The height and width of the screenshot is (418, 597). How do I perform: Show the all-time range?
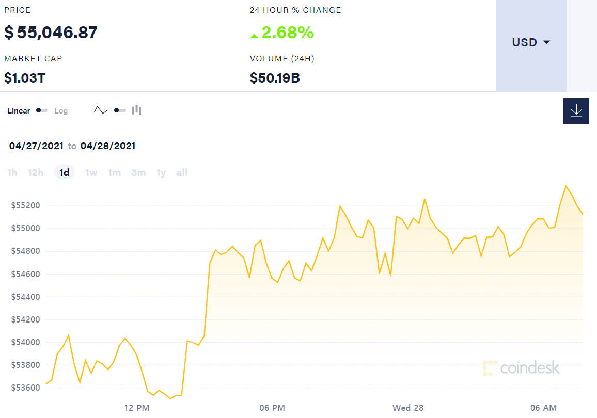coord(182,173)
